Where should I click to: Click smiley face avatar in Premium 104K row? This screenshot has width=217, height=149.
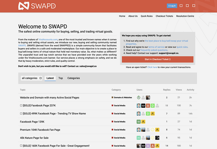(153, 130)
